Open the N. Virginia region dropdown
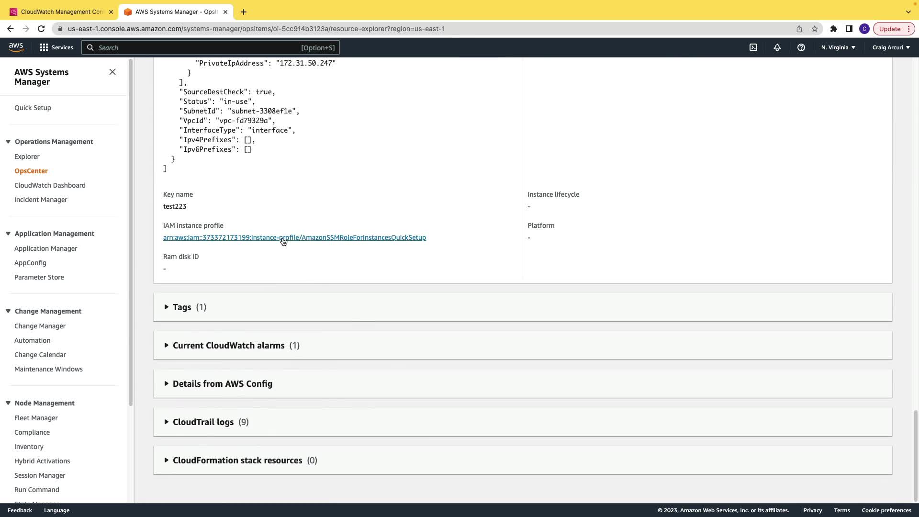Viewport: 919px width, 517px height. [838, 47]
